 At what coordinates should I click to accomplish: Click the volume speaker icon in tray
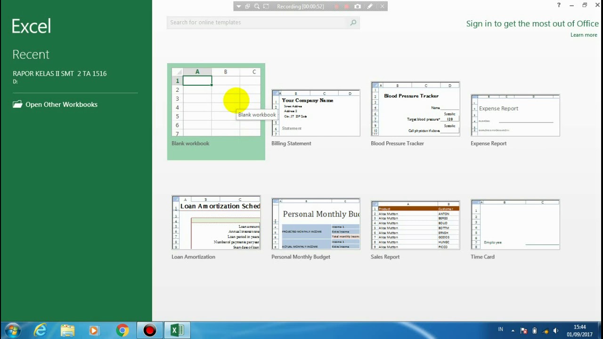coord(556,331)
